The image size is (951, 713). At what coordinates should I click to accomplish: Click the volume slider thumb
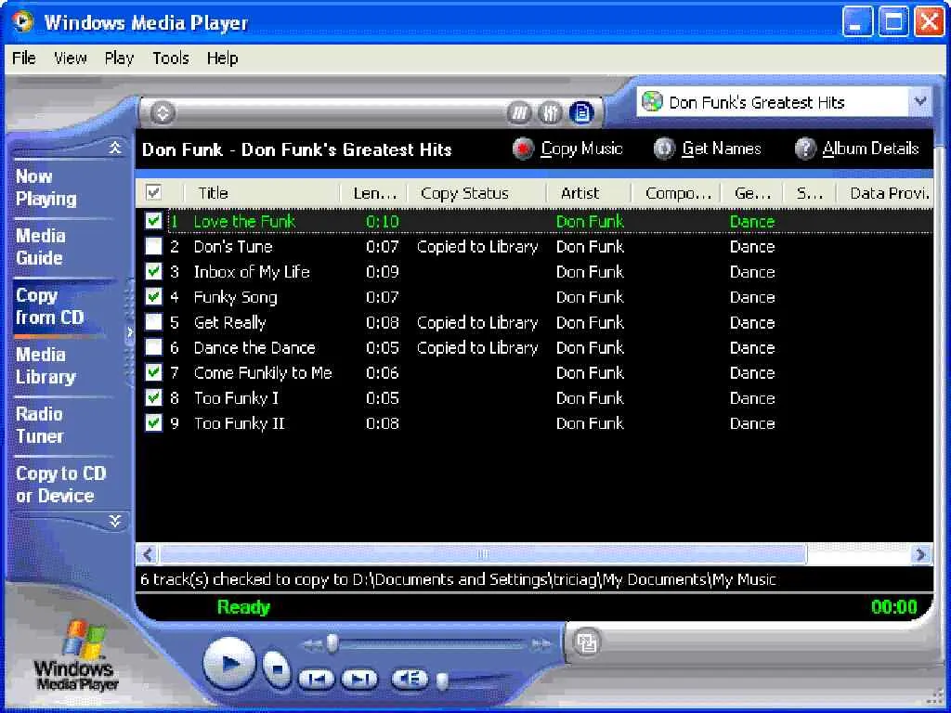point(443,682)
